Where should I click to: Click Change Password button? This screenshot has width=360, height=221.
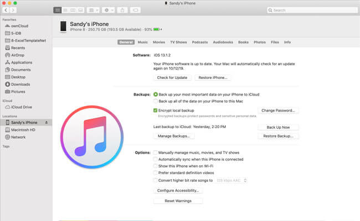point(278,110)
